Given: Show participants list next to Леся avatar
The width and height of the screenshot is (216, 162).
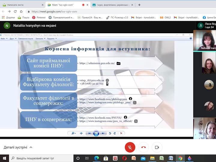Looking at the screenshot, I should (206, 25).
